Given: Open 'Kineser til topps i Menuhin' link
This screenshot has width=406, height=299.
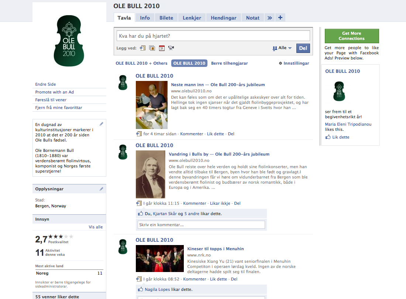Looking at the screenshot, I should pos(216,249).
